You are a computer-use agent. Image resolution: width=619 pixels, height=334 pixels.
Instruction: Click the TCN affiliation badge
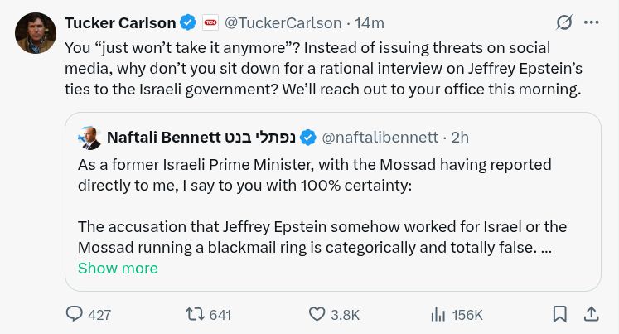tap(210, 22)
